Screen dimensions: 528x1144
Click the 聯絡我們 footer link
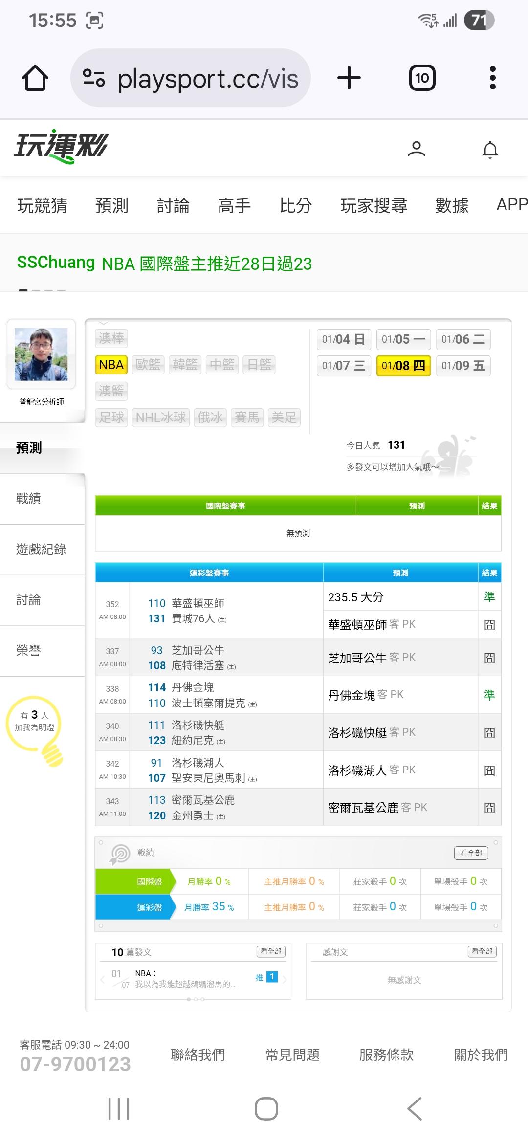tap(198, 1055)
